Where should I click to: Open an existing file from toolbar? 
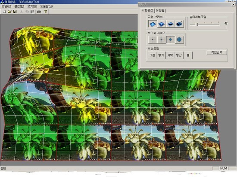click(x=9, y=12)
